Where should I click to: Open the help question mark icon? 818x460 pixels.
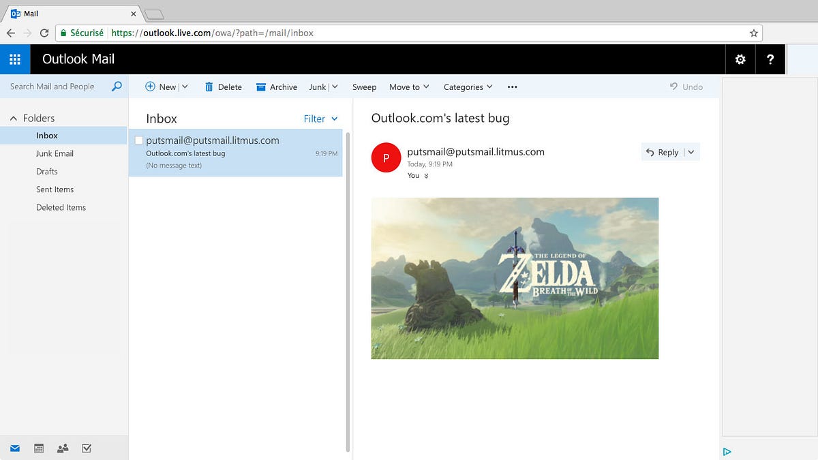coord(770,59)
